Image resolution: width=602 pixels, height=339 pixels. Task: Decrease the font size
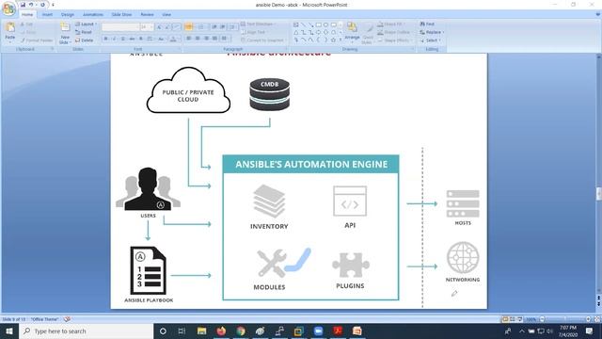click(x=167, y=27)
